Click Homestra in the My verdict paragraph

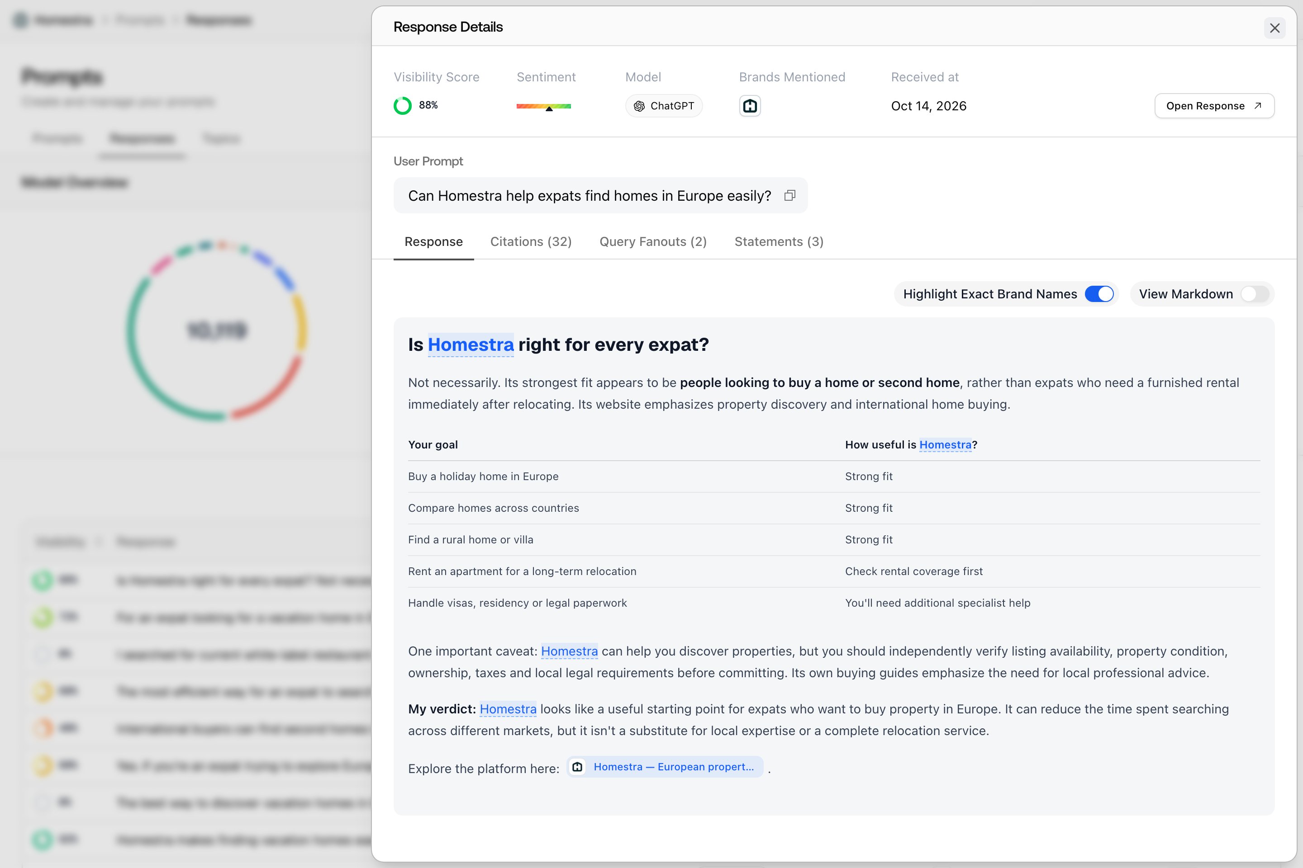(508, 709)
